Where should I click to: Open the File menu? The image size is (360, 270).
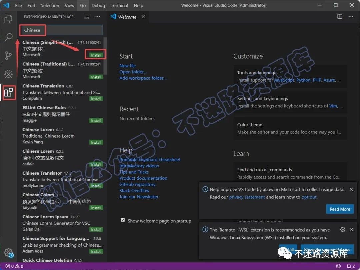point(18,5)
